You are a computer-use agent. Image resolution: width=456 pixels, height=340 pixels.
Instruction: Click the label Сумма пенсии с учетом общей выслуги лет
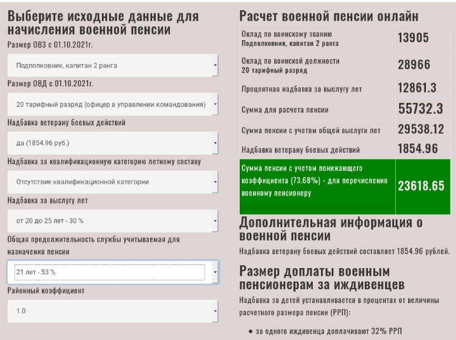(x=311, y=130)
